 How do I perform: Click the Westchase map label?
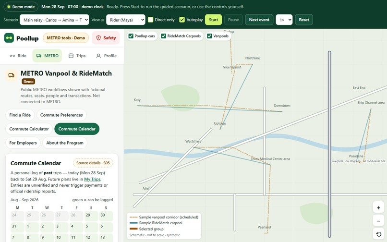193,142
